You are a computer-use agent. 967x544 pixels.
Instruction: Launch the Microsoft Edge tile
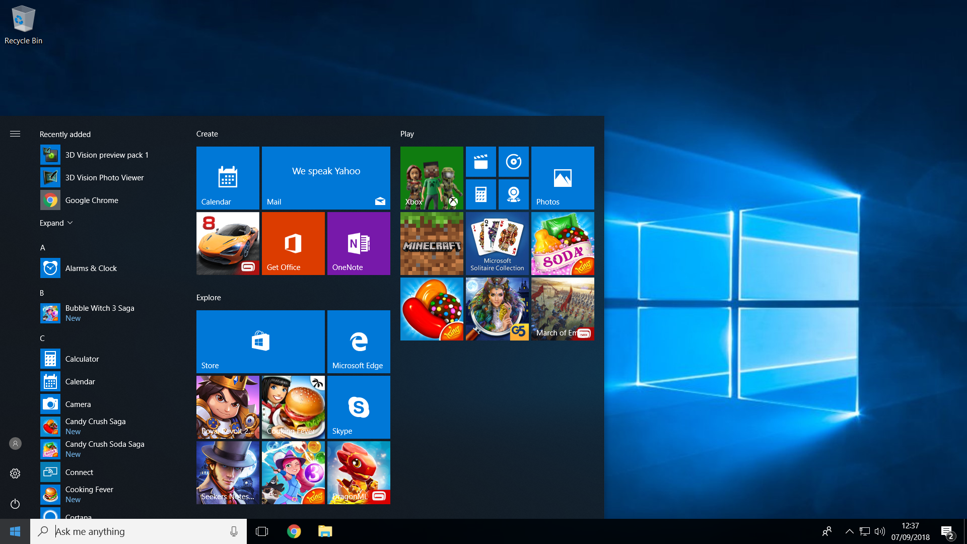coord(359,342)
